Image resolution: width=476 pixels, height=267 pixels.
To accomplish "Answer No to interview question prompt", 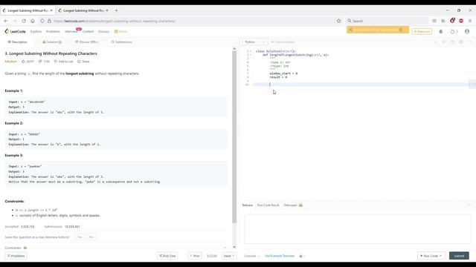I will (91, 237).
